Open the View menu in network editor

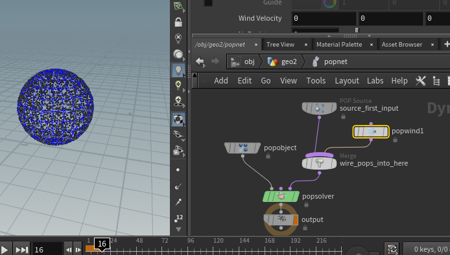[289, 81]
